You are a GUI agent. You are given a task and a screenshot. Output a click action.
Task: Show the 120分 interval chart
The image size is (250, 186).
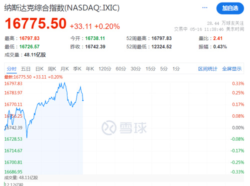pyautogui.click(x=105, y=69)
